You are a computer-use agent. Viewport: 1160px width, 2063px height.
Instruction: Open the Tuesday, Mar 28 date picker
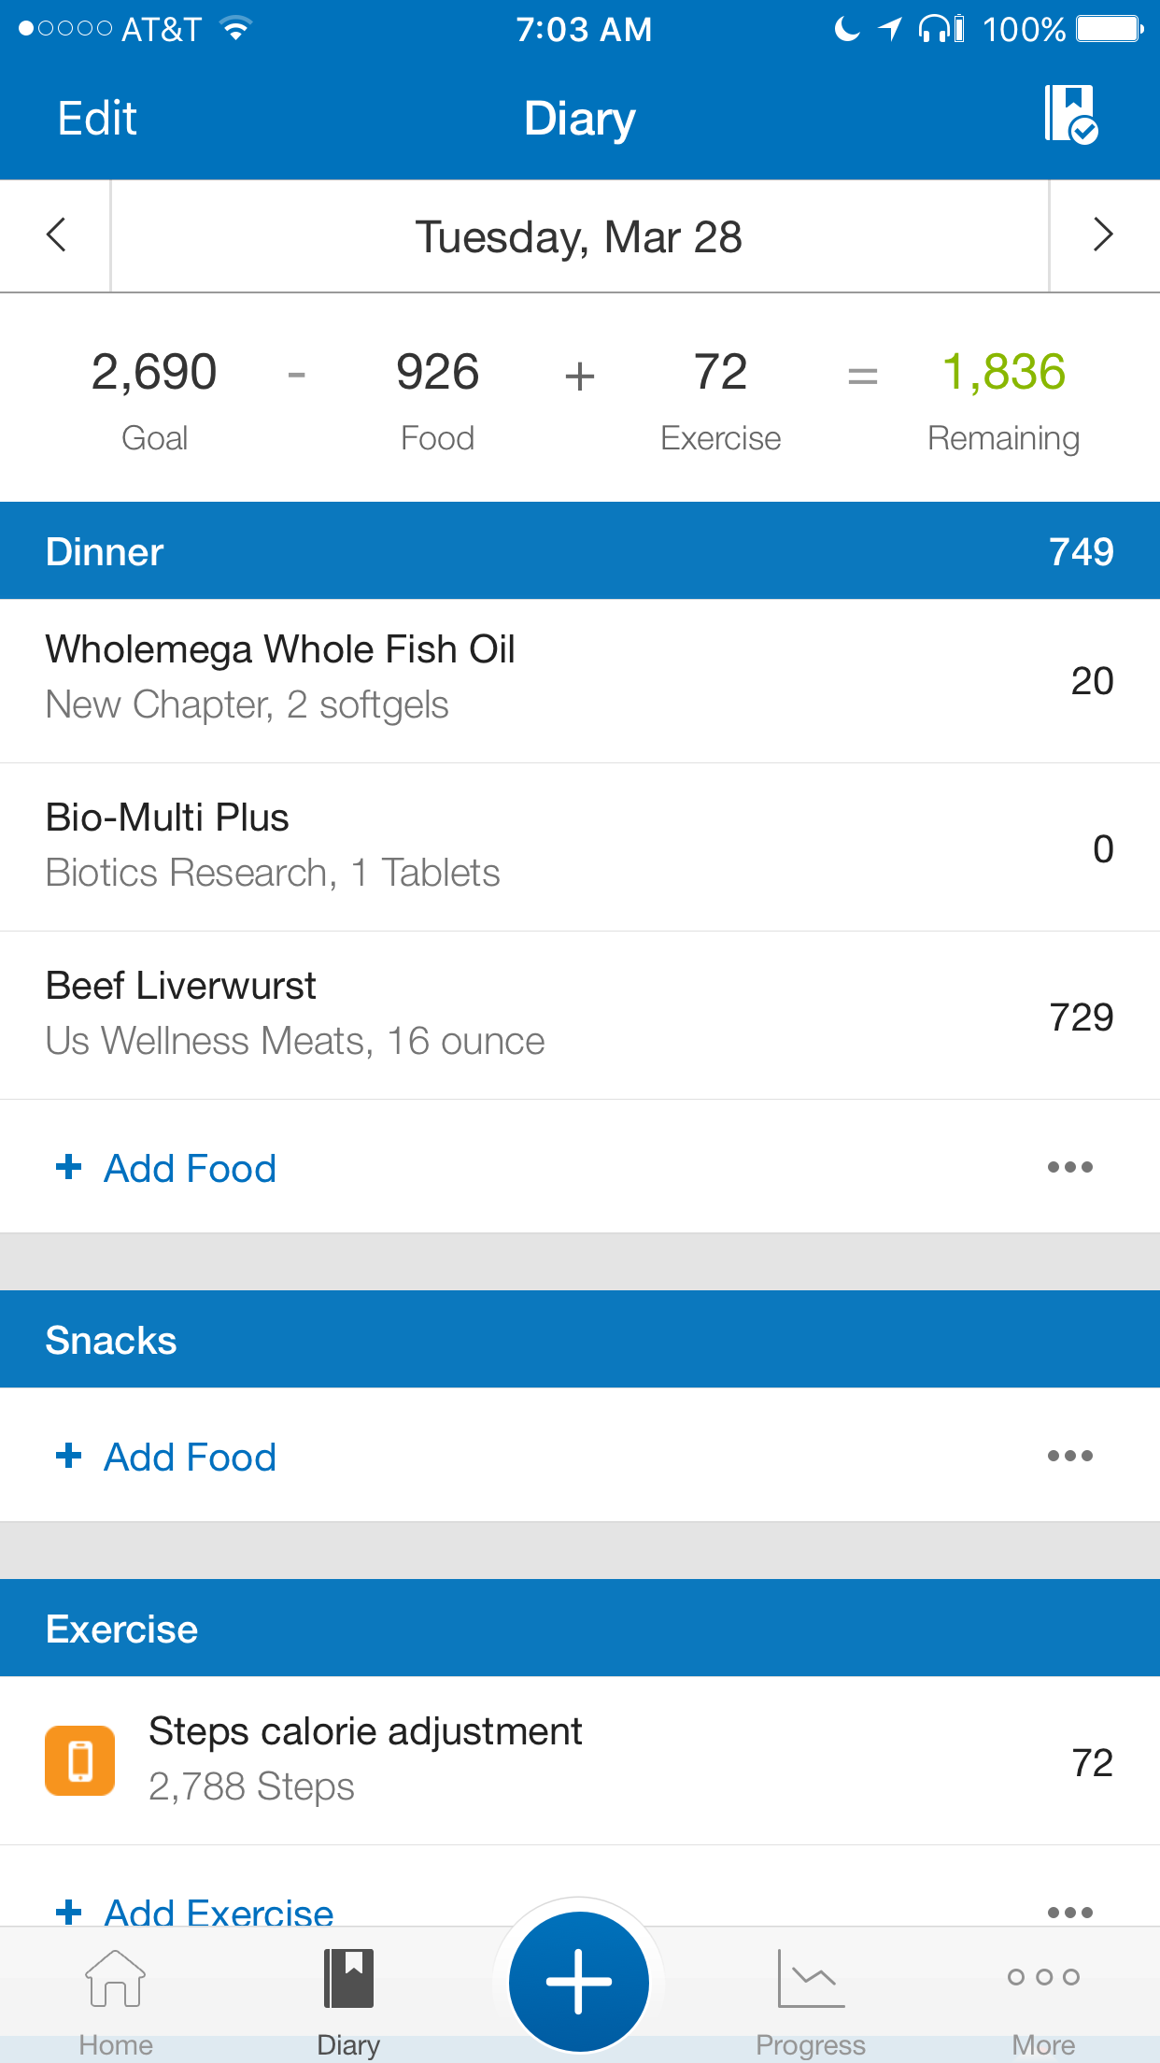579,237
